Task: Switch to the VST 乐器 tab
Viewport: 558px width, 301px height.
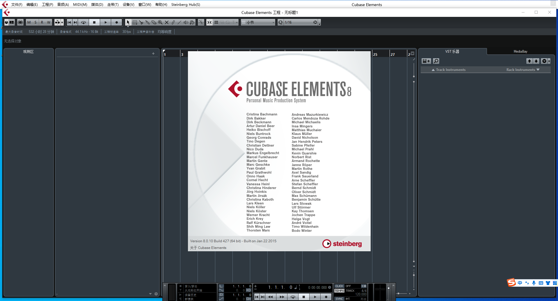Action: [x=452, y=51]
